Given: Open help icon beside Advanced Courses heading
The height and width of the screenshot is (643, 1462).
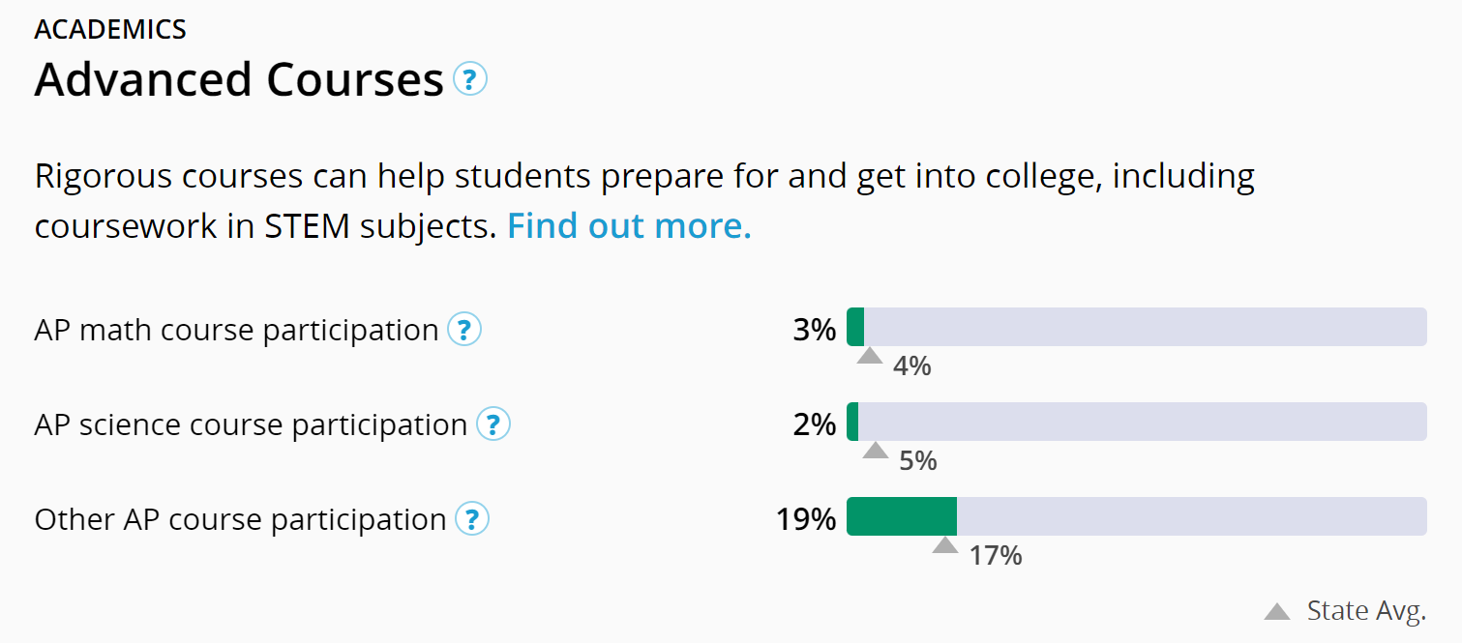Looking at the screenshot, I should pyautogui.click(x=470, y=79).
